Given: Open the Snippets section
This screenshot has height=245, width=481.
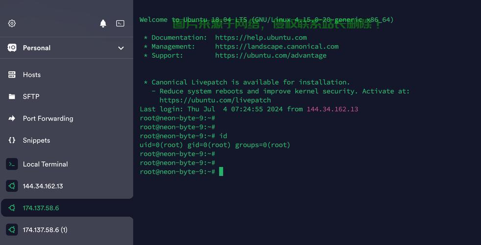Looking at the screenshot, I should click(36, 140).
